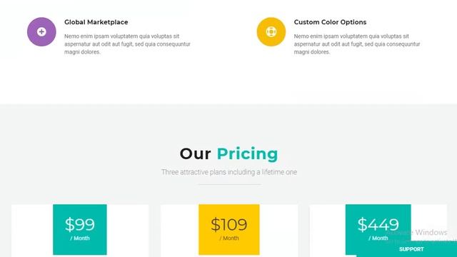This screenshot has height=257, width=457.
Task: Click the Our Pricing section title
Action: (x=228, y=153)
